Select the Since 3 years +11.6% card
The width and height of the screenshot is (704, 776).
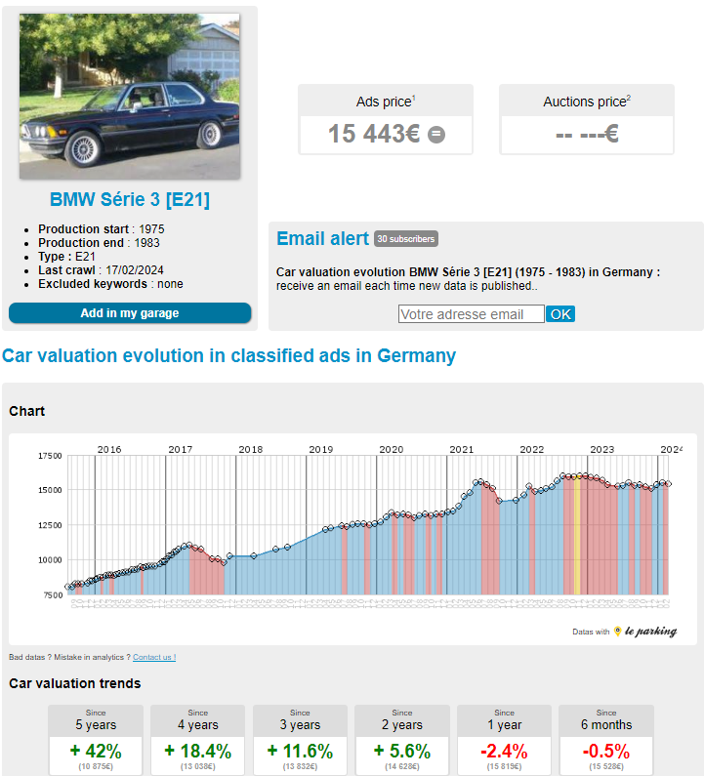click(300, 740)
